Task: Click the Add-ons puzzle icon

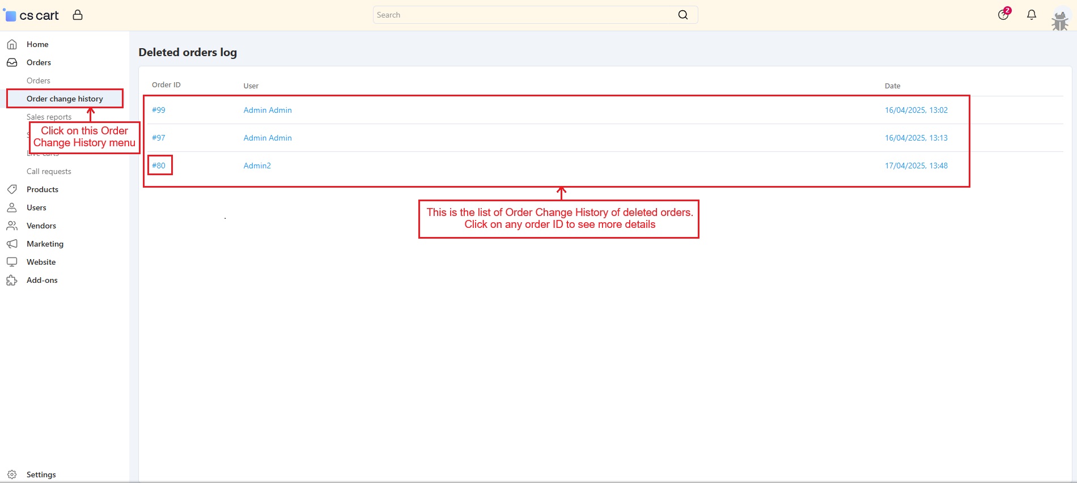Action: point(12,280)
